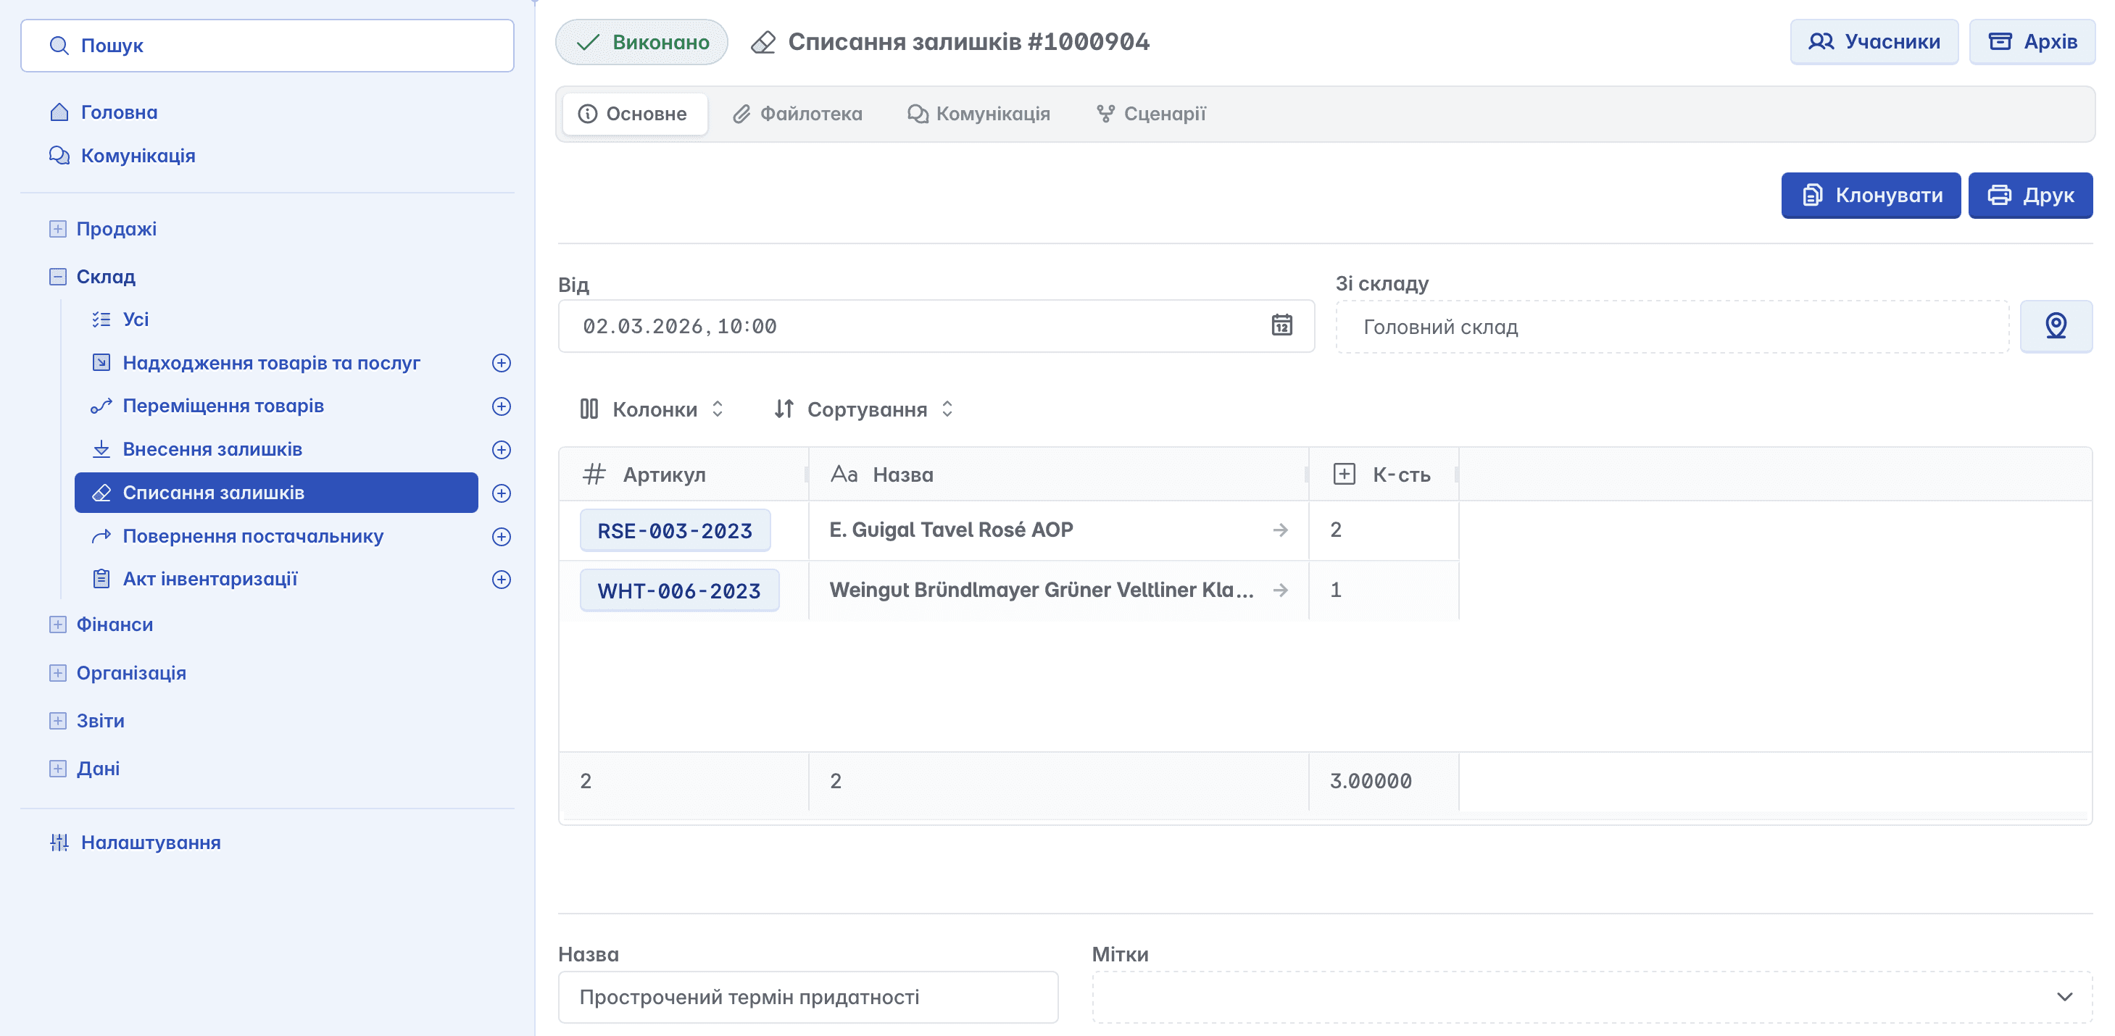This screenshot has width=2115, height=1036.
Task: Open the Мітки dropdown
Action: 1591,997
